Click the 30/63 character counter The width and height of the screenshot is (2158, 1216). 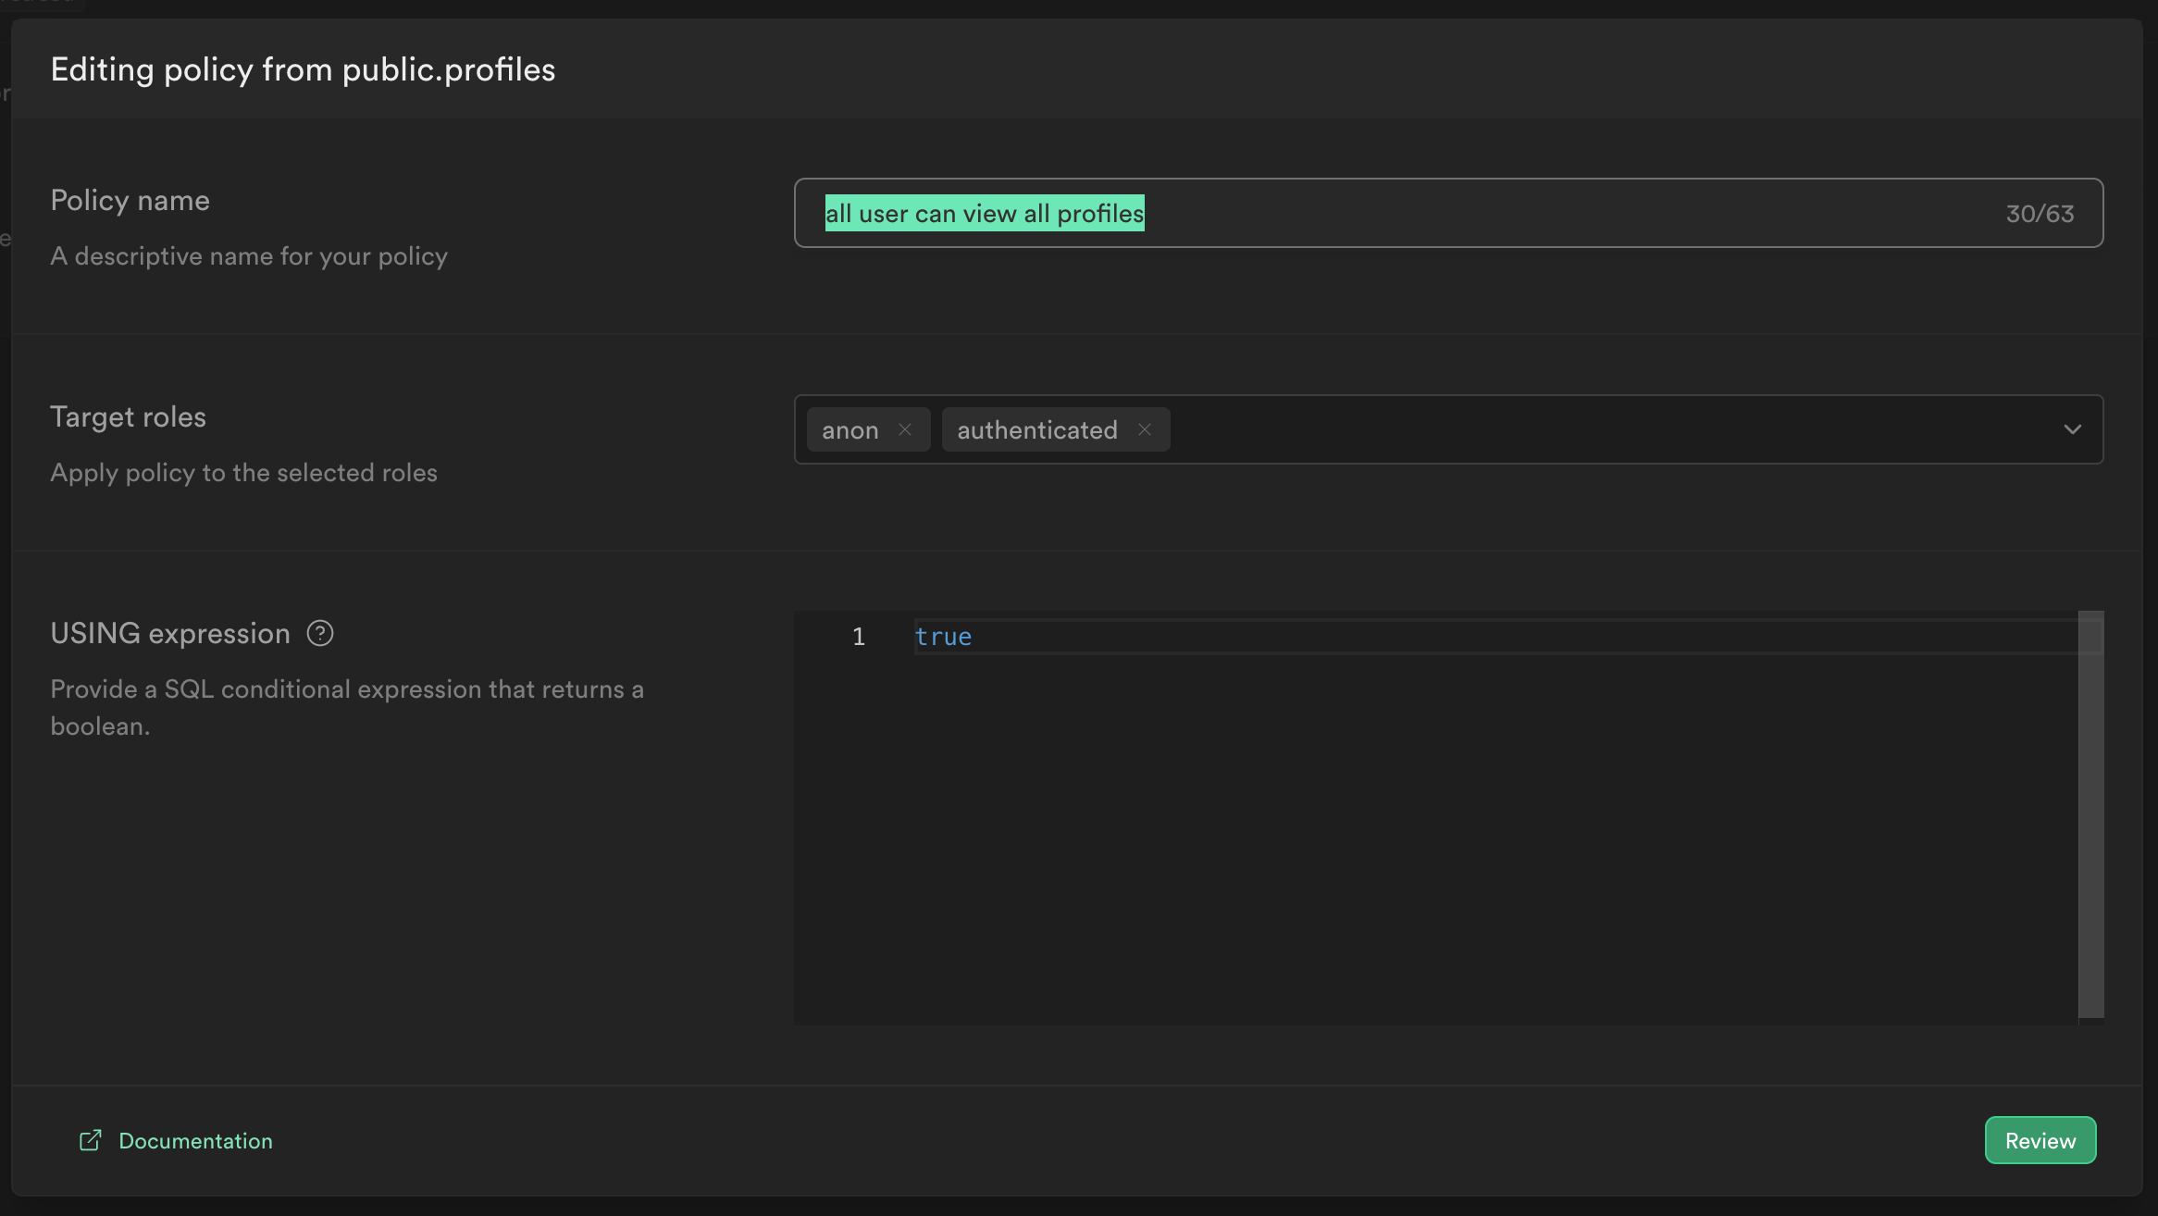tap(2040, 214)
